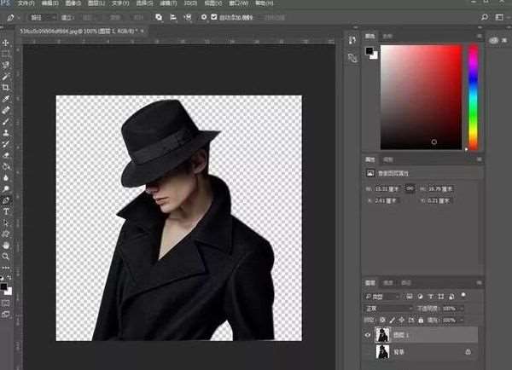Toggle smart object filter in Layers panel
The width and height of the screenshot is (512, 370).
coord(451,297)
